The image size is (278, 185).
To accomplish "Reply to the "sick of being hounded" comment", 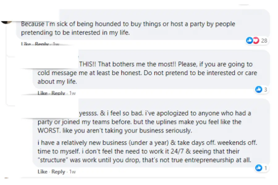I will [x=42, y=44].
